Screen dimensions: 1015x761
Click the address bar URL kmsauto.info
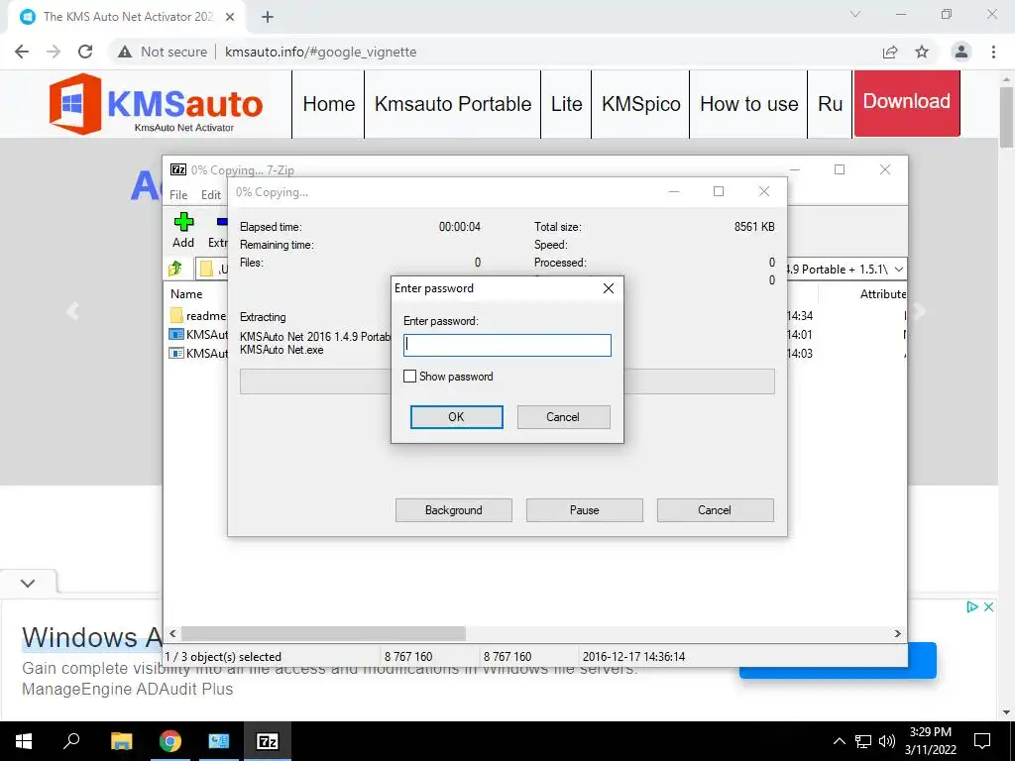coord(320,52)
